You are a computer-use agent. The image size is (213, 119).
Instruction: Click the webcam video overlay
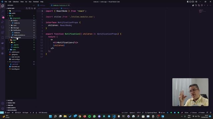[x=190, y=92]
